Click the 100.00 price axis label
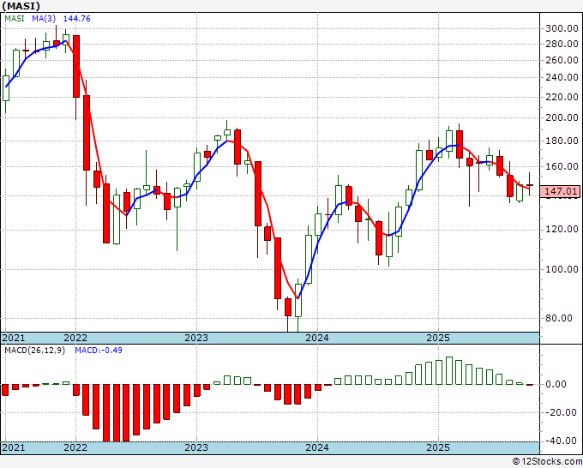The width and height of the screenshot is (583, 468). tap(562, 269)
